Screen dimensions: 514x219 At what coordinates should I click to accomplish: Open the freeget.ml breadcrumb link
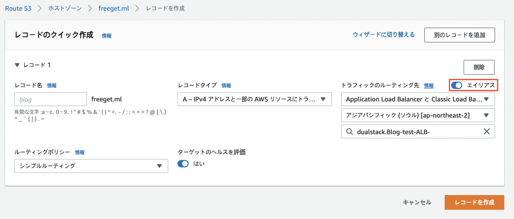(x=113, y=8)
